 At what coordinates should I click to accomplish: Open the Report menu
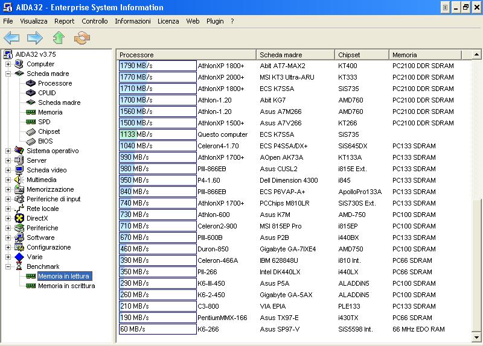(65, 21)
